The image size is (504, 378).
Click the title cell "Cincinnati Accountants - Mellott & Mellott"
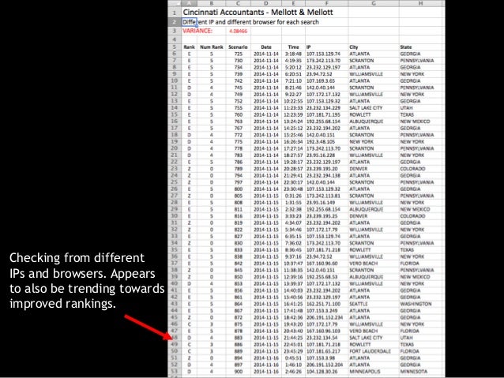click(258, 13)
